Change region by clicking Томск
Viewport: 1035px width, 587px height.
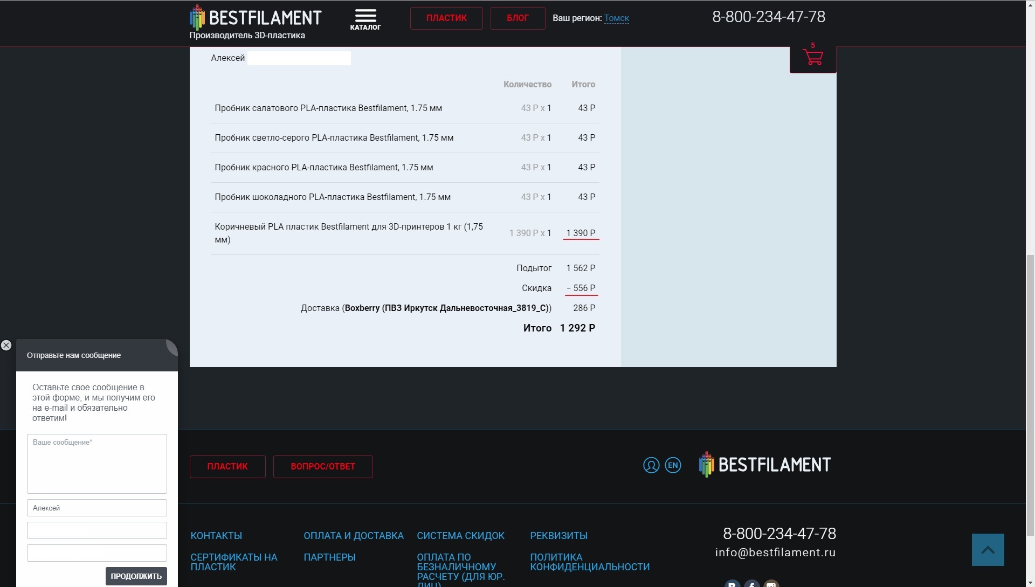pyautogui.click(x=616, y=18)
